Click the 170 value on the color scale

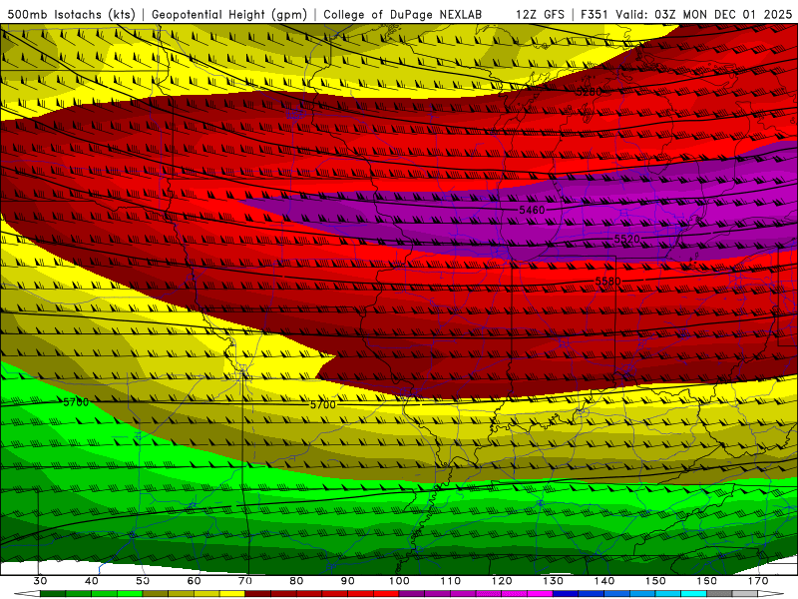(758, 581)
